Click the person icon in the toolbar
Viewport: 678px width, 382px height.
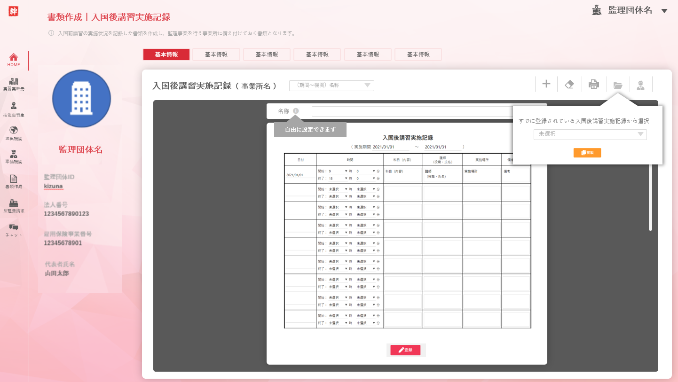coord(640,85)
